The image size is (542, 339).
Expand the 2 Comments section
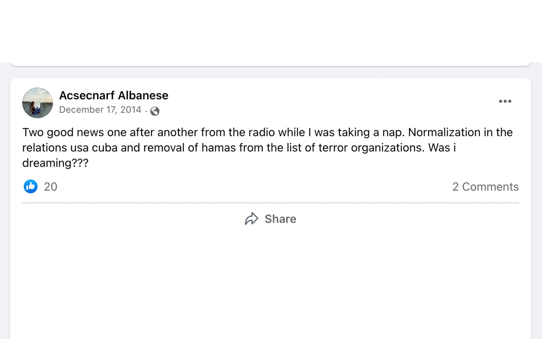485,187
